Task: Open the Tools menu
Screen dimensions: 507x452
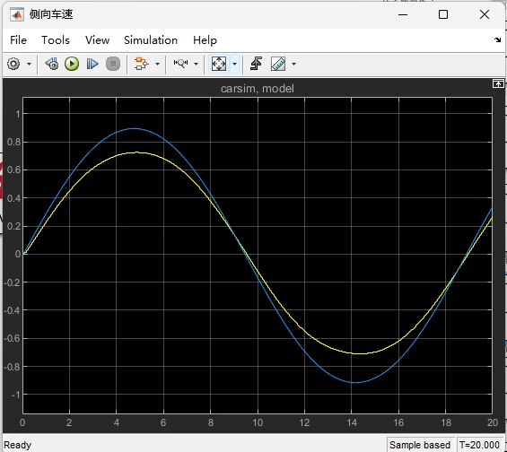Action: pyautogui.click(x=56, y=40)
